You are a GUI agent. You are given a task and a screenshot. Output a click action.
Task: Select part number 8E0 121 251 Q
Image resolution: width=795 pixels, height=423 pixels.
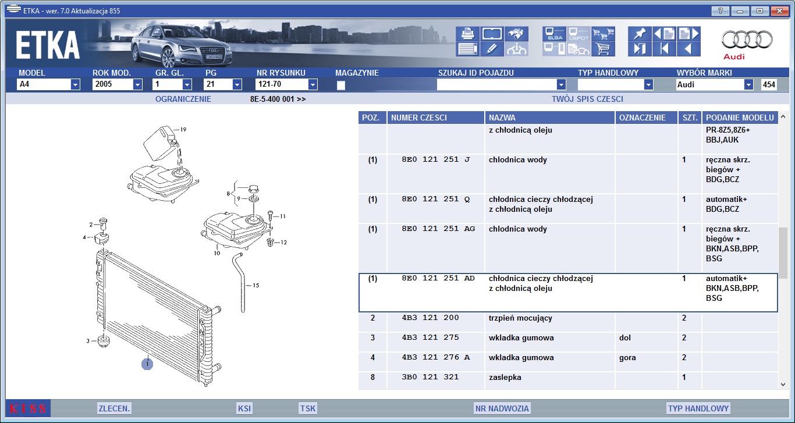click(x=435, y=200)
